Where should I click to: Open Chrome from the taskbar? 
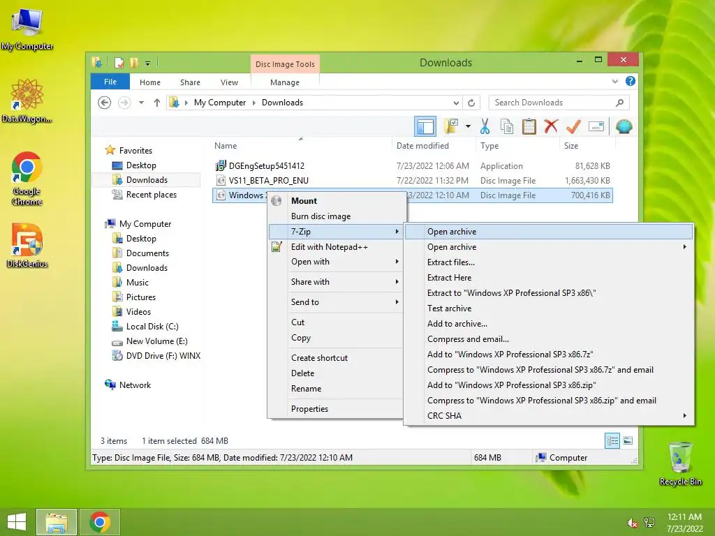pyautogui.click(x=100, y=522)
